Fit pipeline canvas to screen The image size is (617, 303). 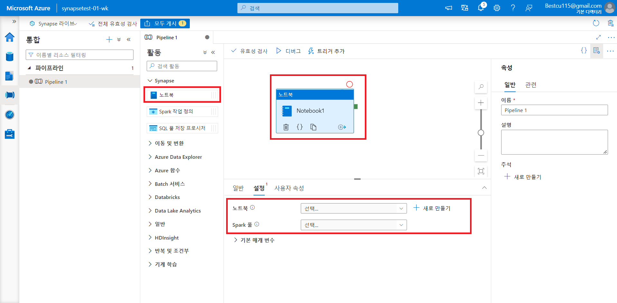click(x=481, y=171)
